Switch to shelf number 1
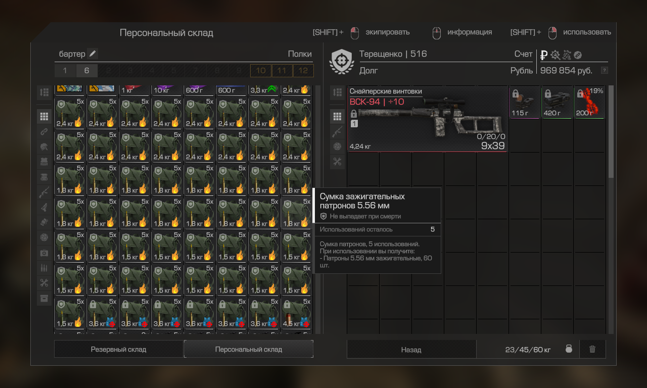Image resolution: width=647 pixels, height=388 pixels. coord(65,71)
